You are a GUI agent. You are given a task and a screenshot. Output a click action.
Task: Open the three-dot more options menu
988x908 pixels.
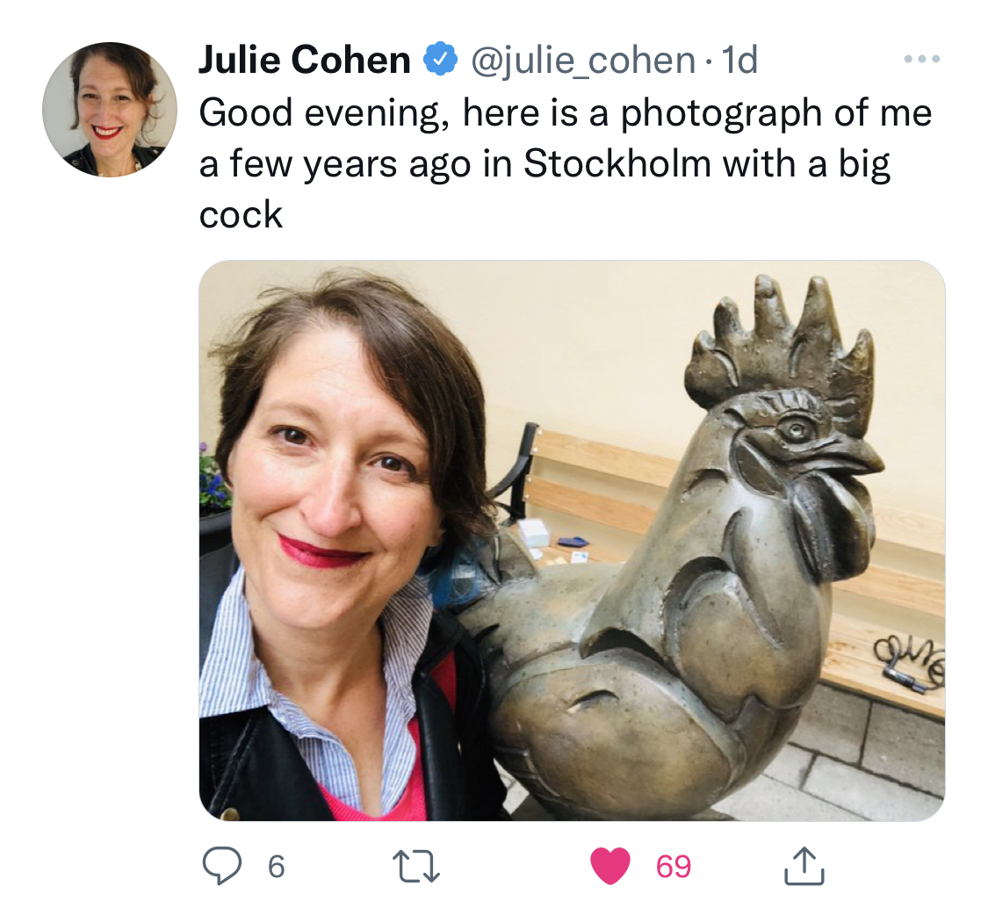click(x=922, y=59)
